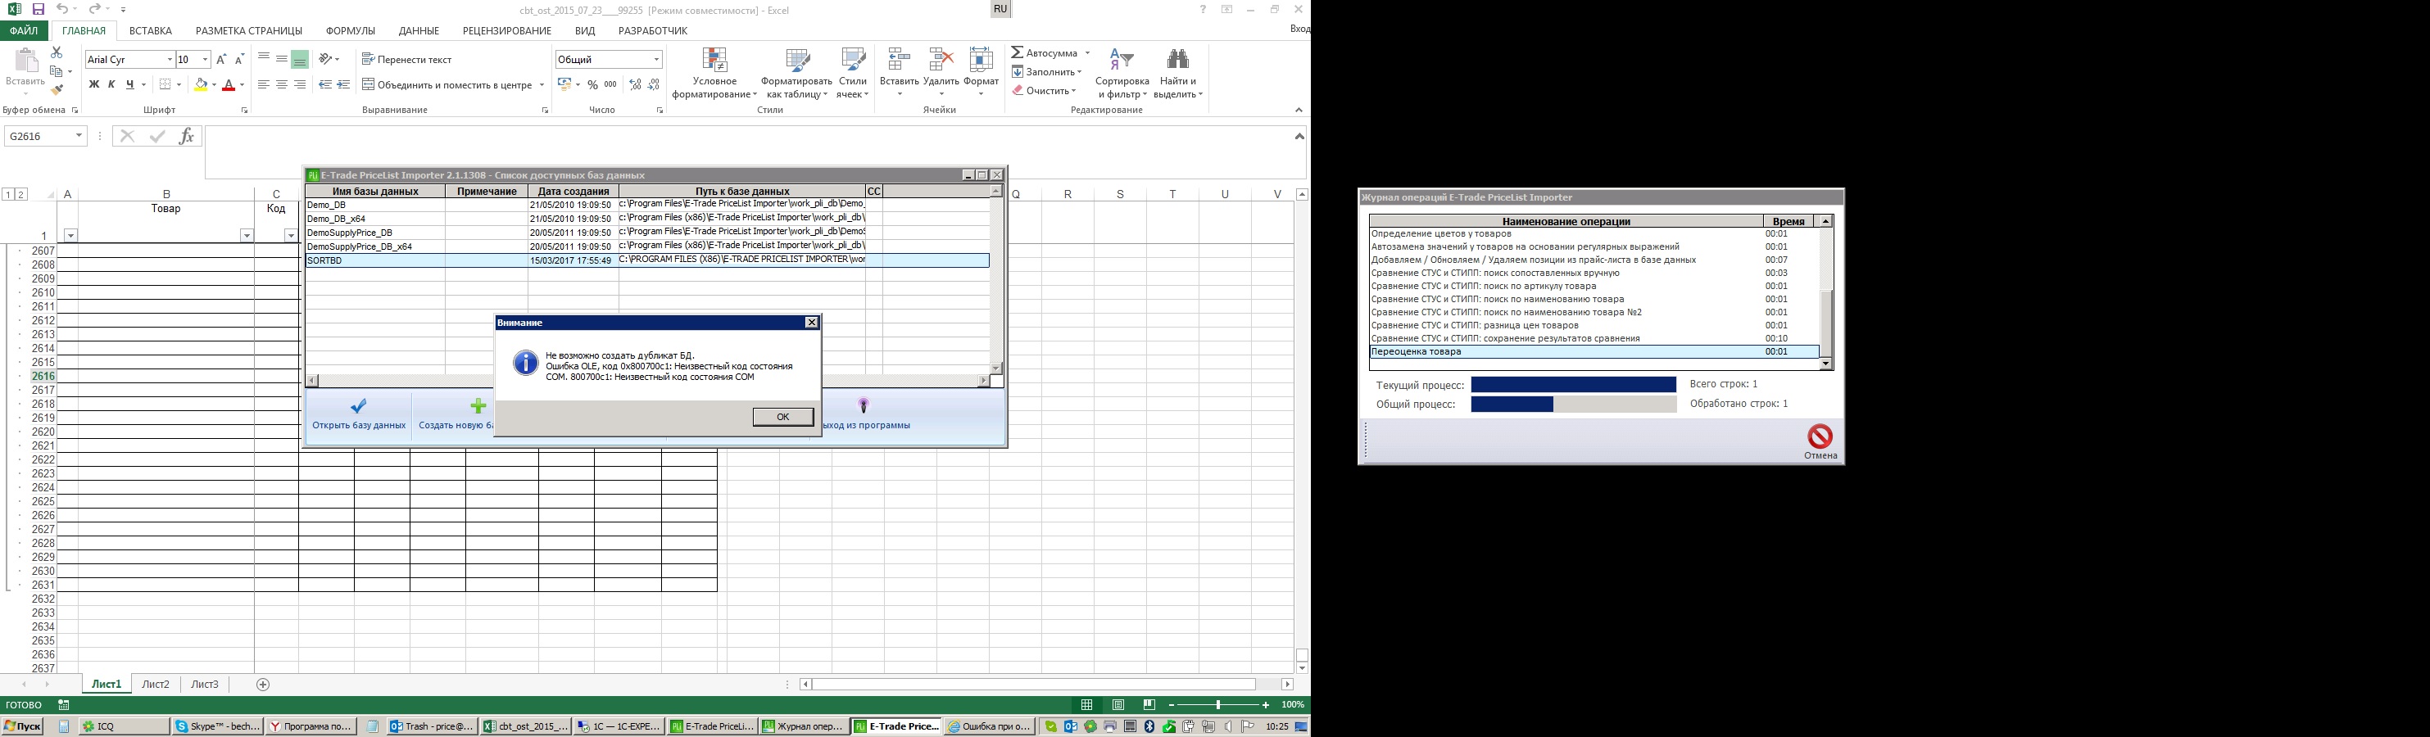Open the filter dropdown at the right of column B
Screen dimensions: 2430x737
pyautogui.click(x=247, y=236)
